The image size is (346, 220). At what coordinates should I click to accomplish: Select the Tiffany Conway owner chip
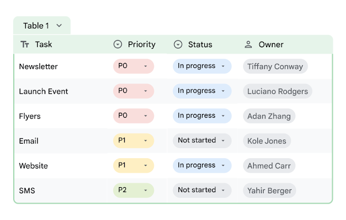click(275, 66)
